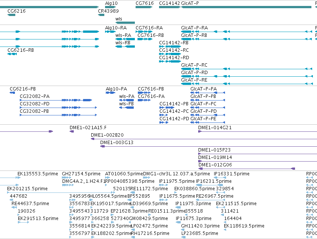
Task: Select the RE44637.5prime EST label
Action: (x=30, y=203)
